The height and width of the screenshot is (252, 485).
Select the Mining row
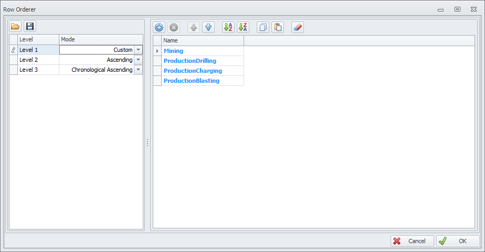click(202, 51)
